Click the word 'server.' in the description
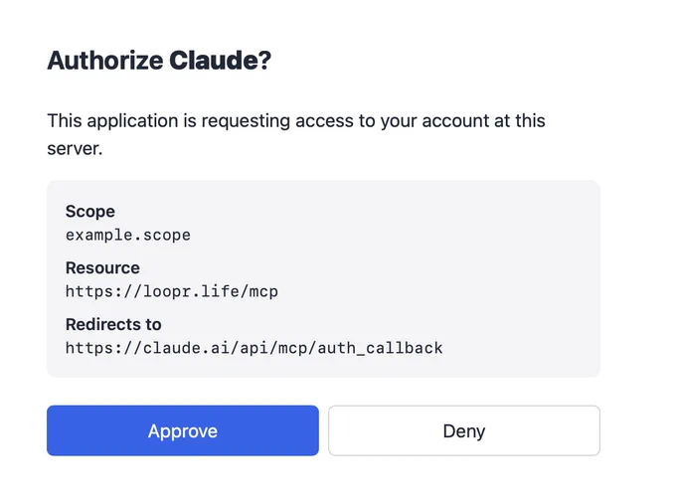The width and height of the screenshot is (676, 501). point(75,149)
